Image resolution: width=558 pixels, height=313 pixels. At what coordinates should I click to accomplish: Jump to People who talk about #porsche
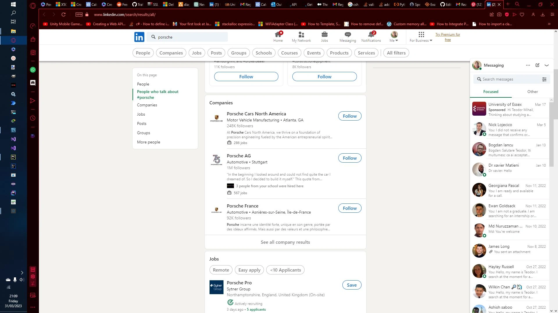pos(158,94)
